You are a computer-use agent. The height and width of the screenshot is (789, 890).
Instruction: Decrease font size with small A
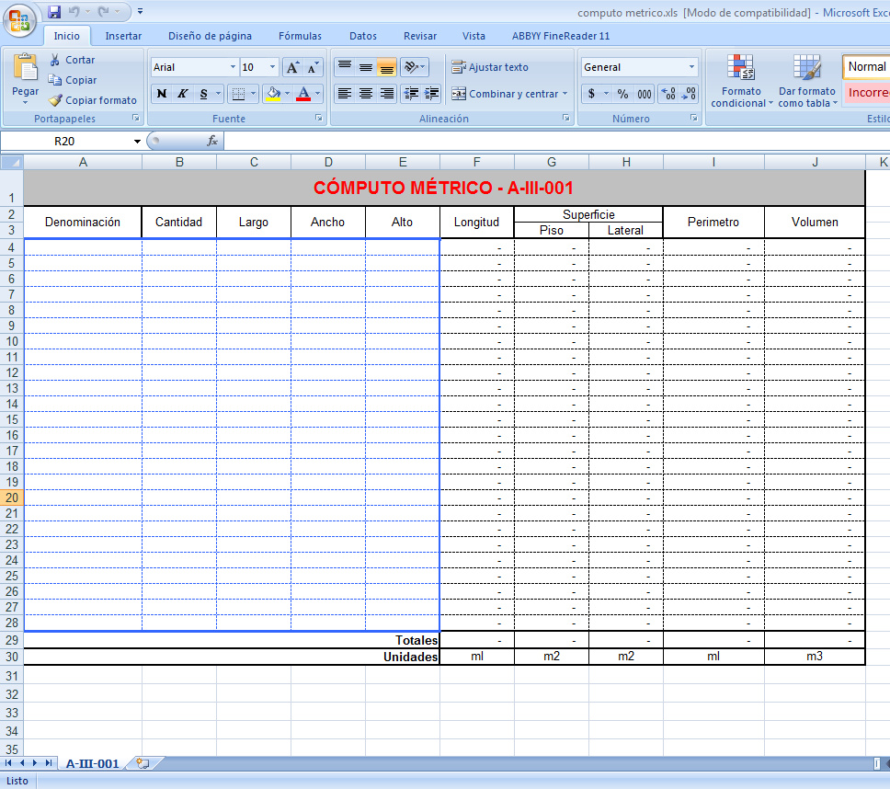[x=313, y=67]
